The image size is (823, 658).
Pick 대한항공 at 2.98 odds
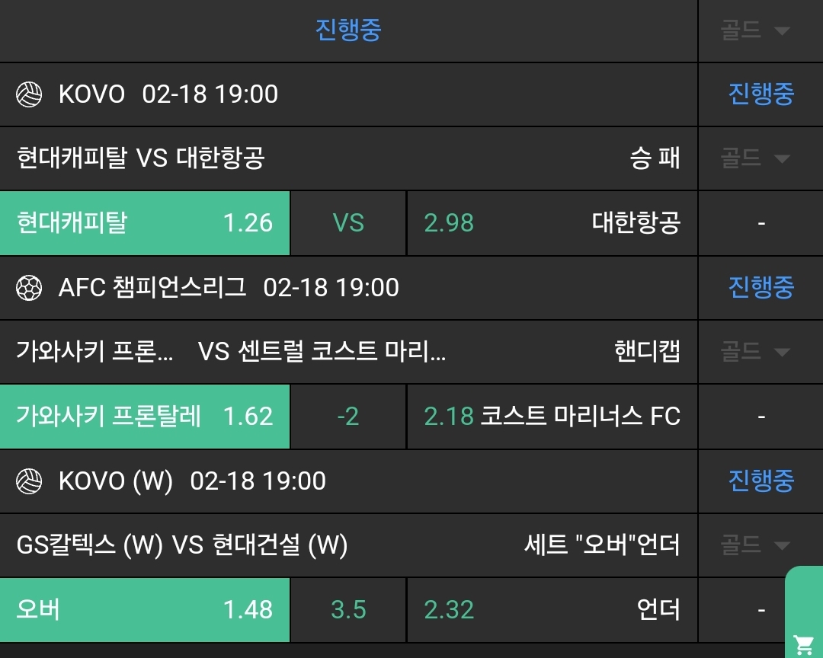click(x=552, y=223)
